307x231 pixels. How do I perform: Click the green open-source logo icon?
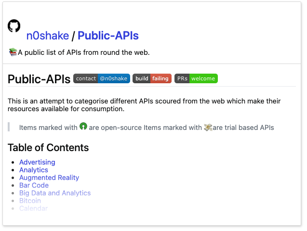tap(83, 126)
